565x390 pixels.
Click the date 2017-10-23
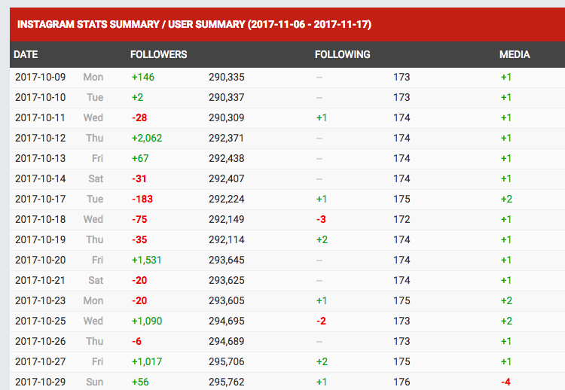pos(41,300)
